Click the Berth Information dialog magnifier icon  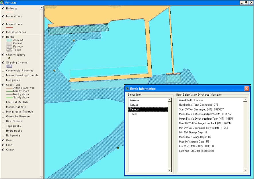coord(128,89)
